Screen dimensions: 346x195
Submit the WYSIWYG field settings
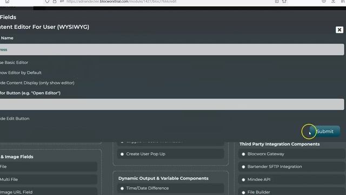pos(324,131)
